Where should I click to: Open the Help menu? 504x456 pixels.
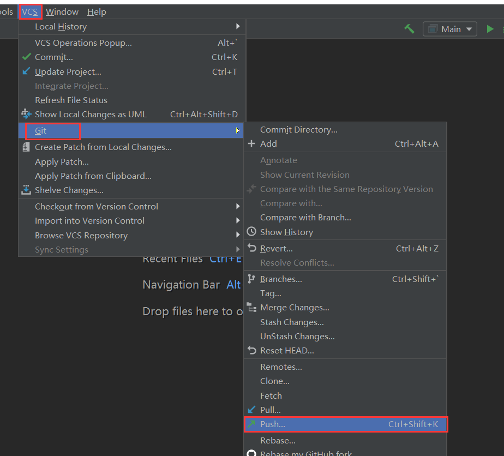tap(97, 12)
